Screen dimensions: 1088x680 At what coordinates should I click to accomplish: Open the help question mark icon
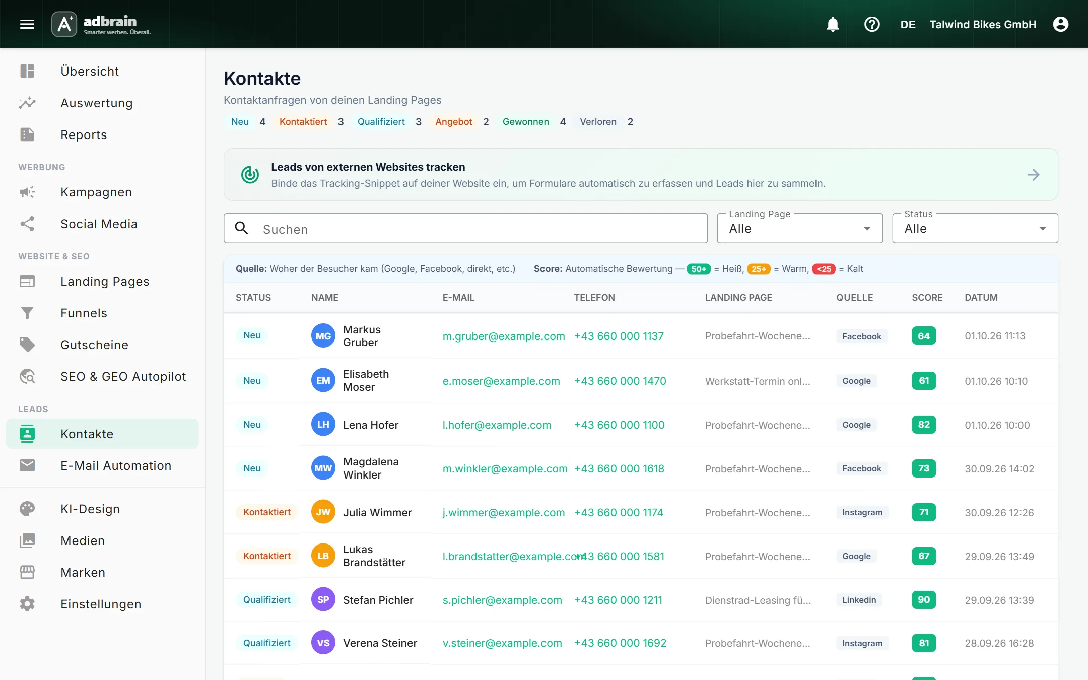pyautogui.click(x=872, y=24)
